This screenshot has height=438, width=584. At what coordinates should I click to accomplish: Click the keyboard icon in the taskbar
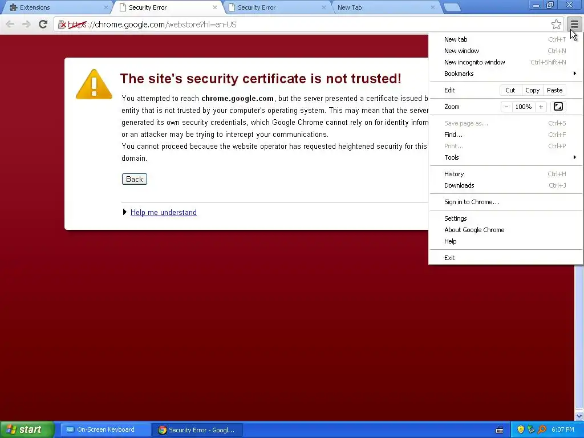click(500, 430)
